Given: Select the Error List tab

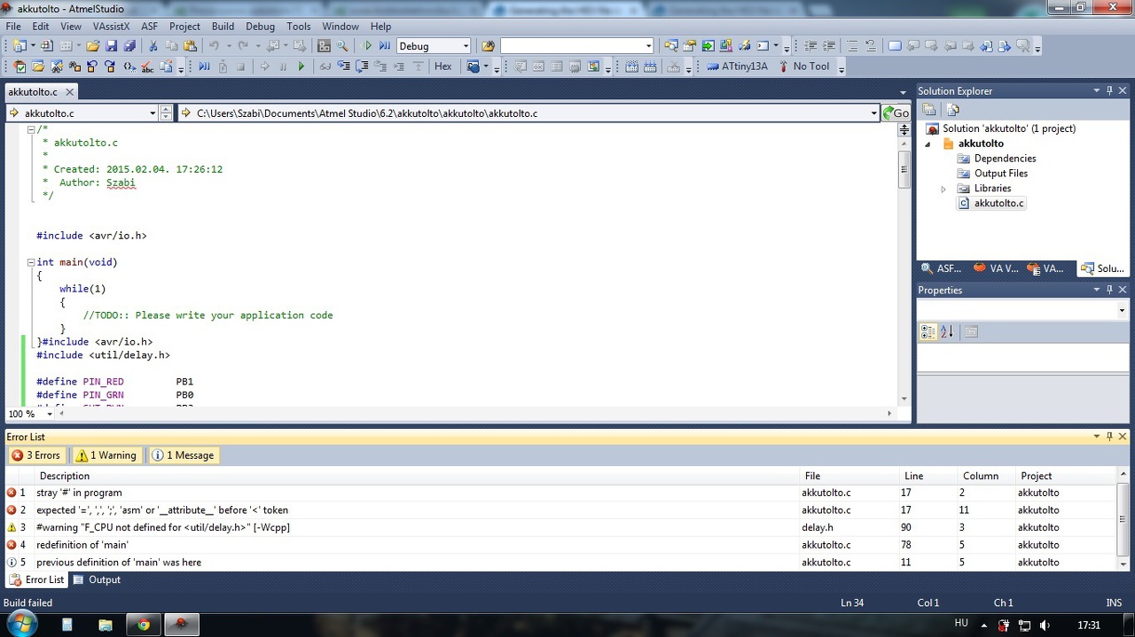Looking at the screenshot, I should click(x=36, y=580).
